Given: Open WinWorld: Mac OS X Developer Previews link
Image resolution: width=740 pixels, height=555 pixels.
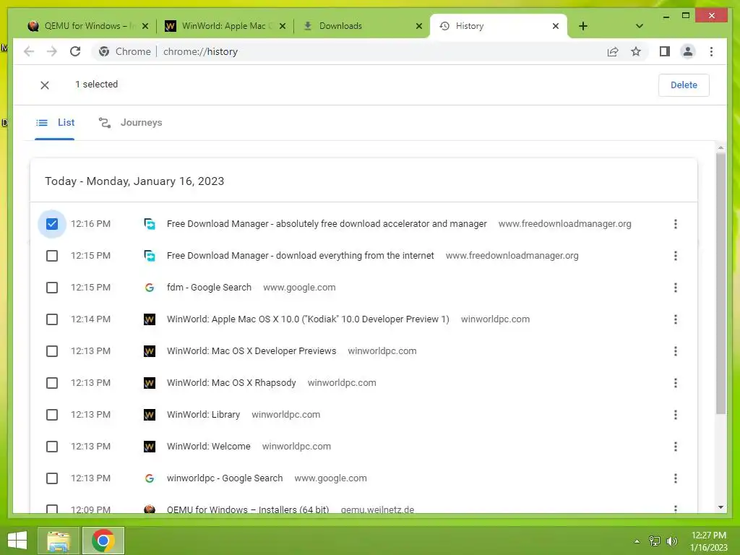Looking at the screenshot, I should [251, 351].
